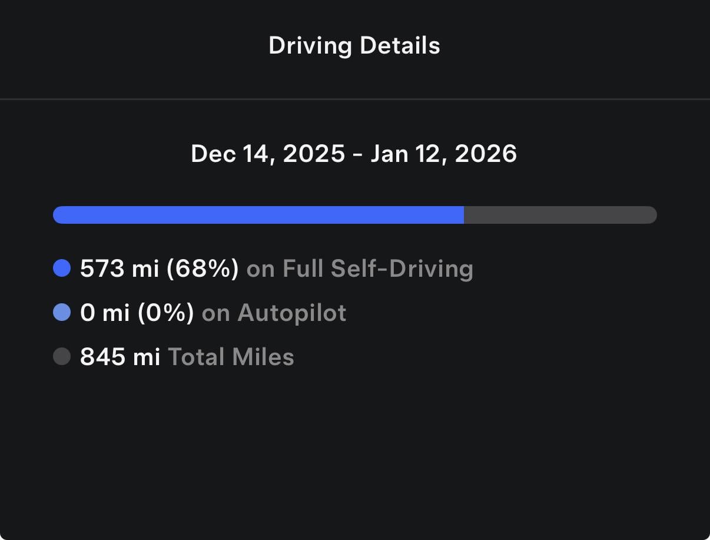This screenshot has height=540, width=710.
Task: Tap the Dec 14, 2025 start date
Action: pyautogui.click(x=268, y=154)
